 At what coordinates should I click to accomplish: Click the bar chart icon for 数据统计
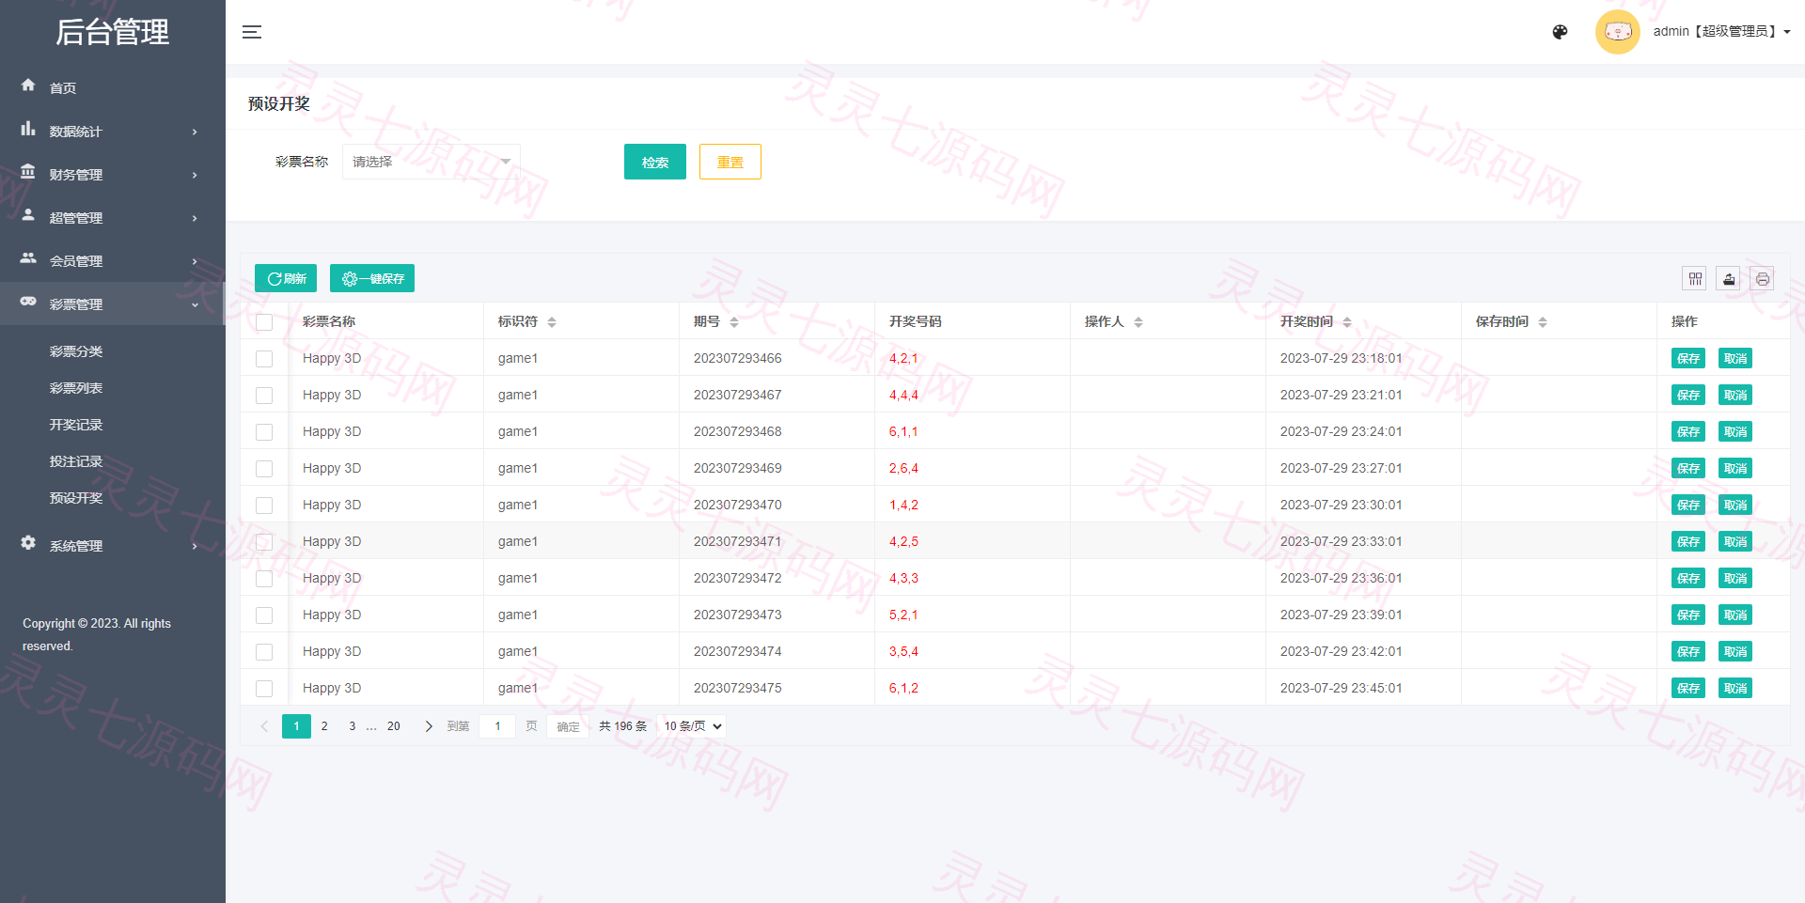(28, 129)
